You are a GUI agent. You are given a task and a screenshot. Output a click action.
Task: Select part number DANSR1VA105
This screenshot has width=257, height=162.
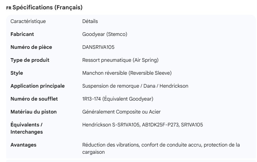click(x=99, y=47)
